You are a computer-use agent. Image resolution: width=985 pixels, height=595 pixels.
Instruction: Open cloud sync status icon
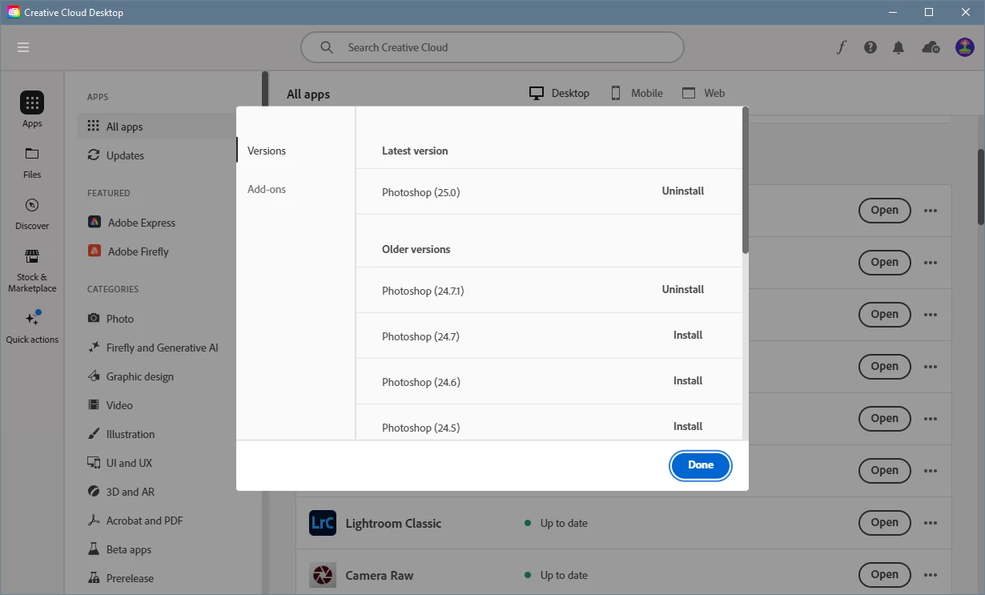(931, 47)
